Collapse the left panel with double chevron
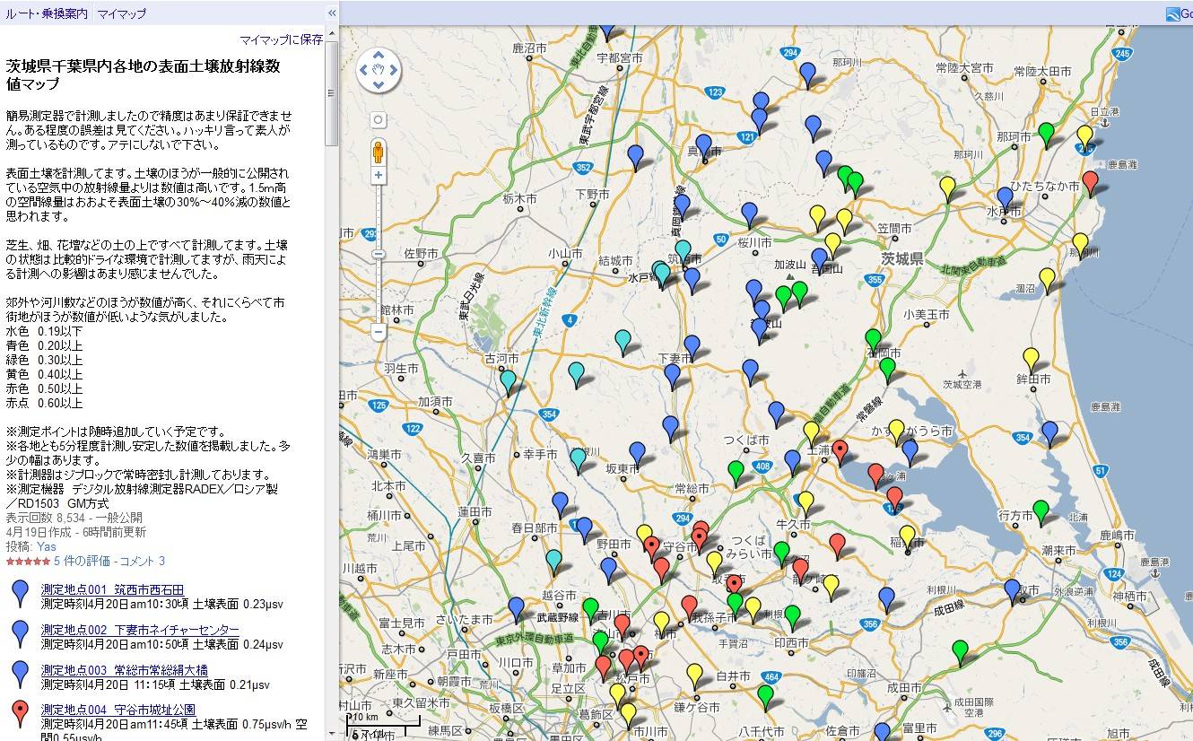Viewport: 1193px width, 741px height. pos(331,13)
